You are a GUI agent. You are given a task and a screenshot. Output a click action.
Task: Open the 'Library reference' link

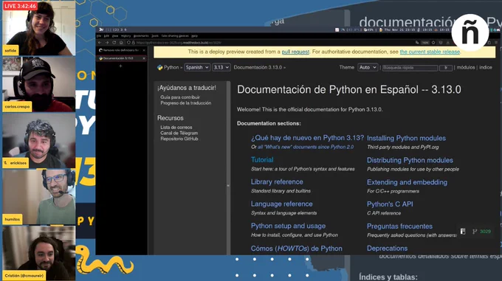(277, 182)
